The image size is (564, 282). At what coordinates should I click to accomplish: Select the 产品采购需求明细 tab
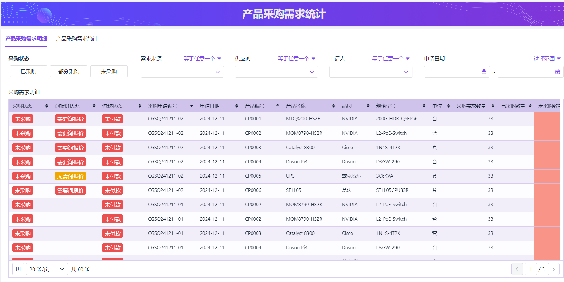(x=26, y=38)
